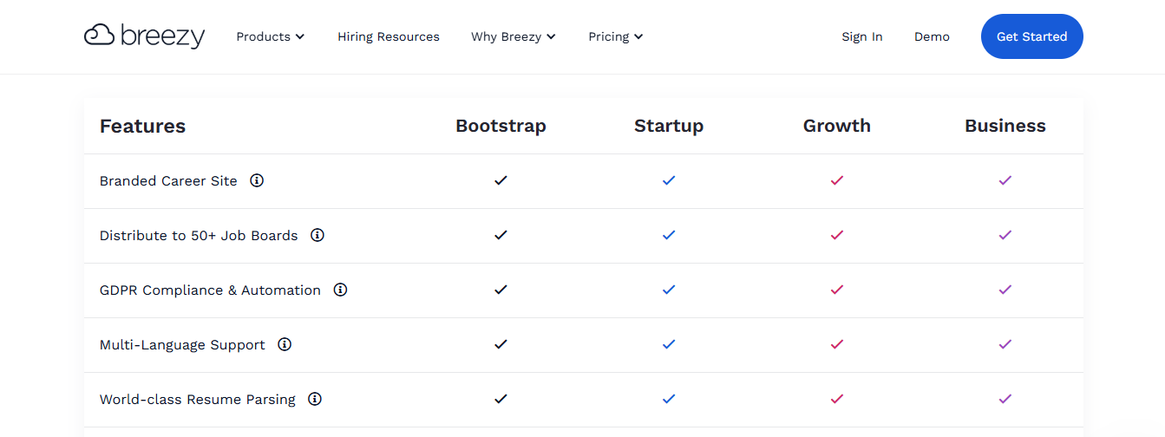This screenshot has height=437, width=1165.
Task: Click Bootstrap checkmark for Branded Career Site
Action: tap(501, 180)
